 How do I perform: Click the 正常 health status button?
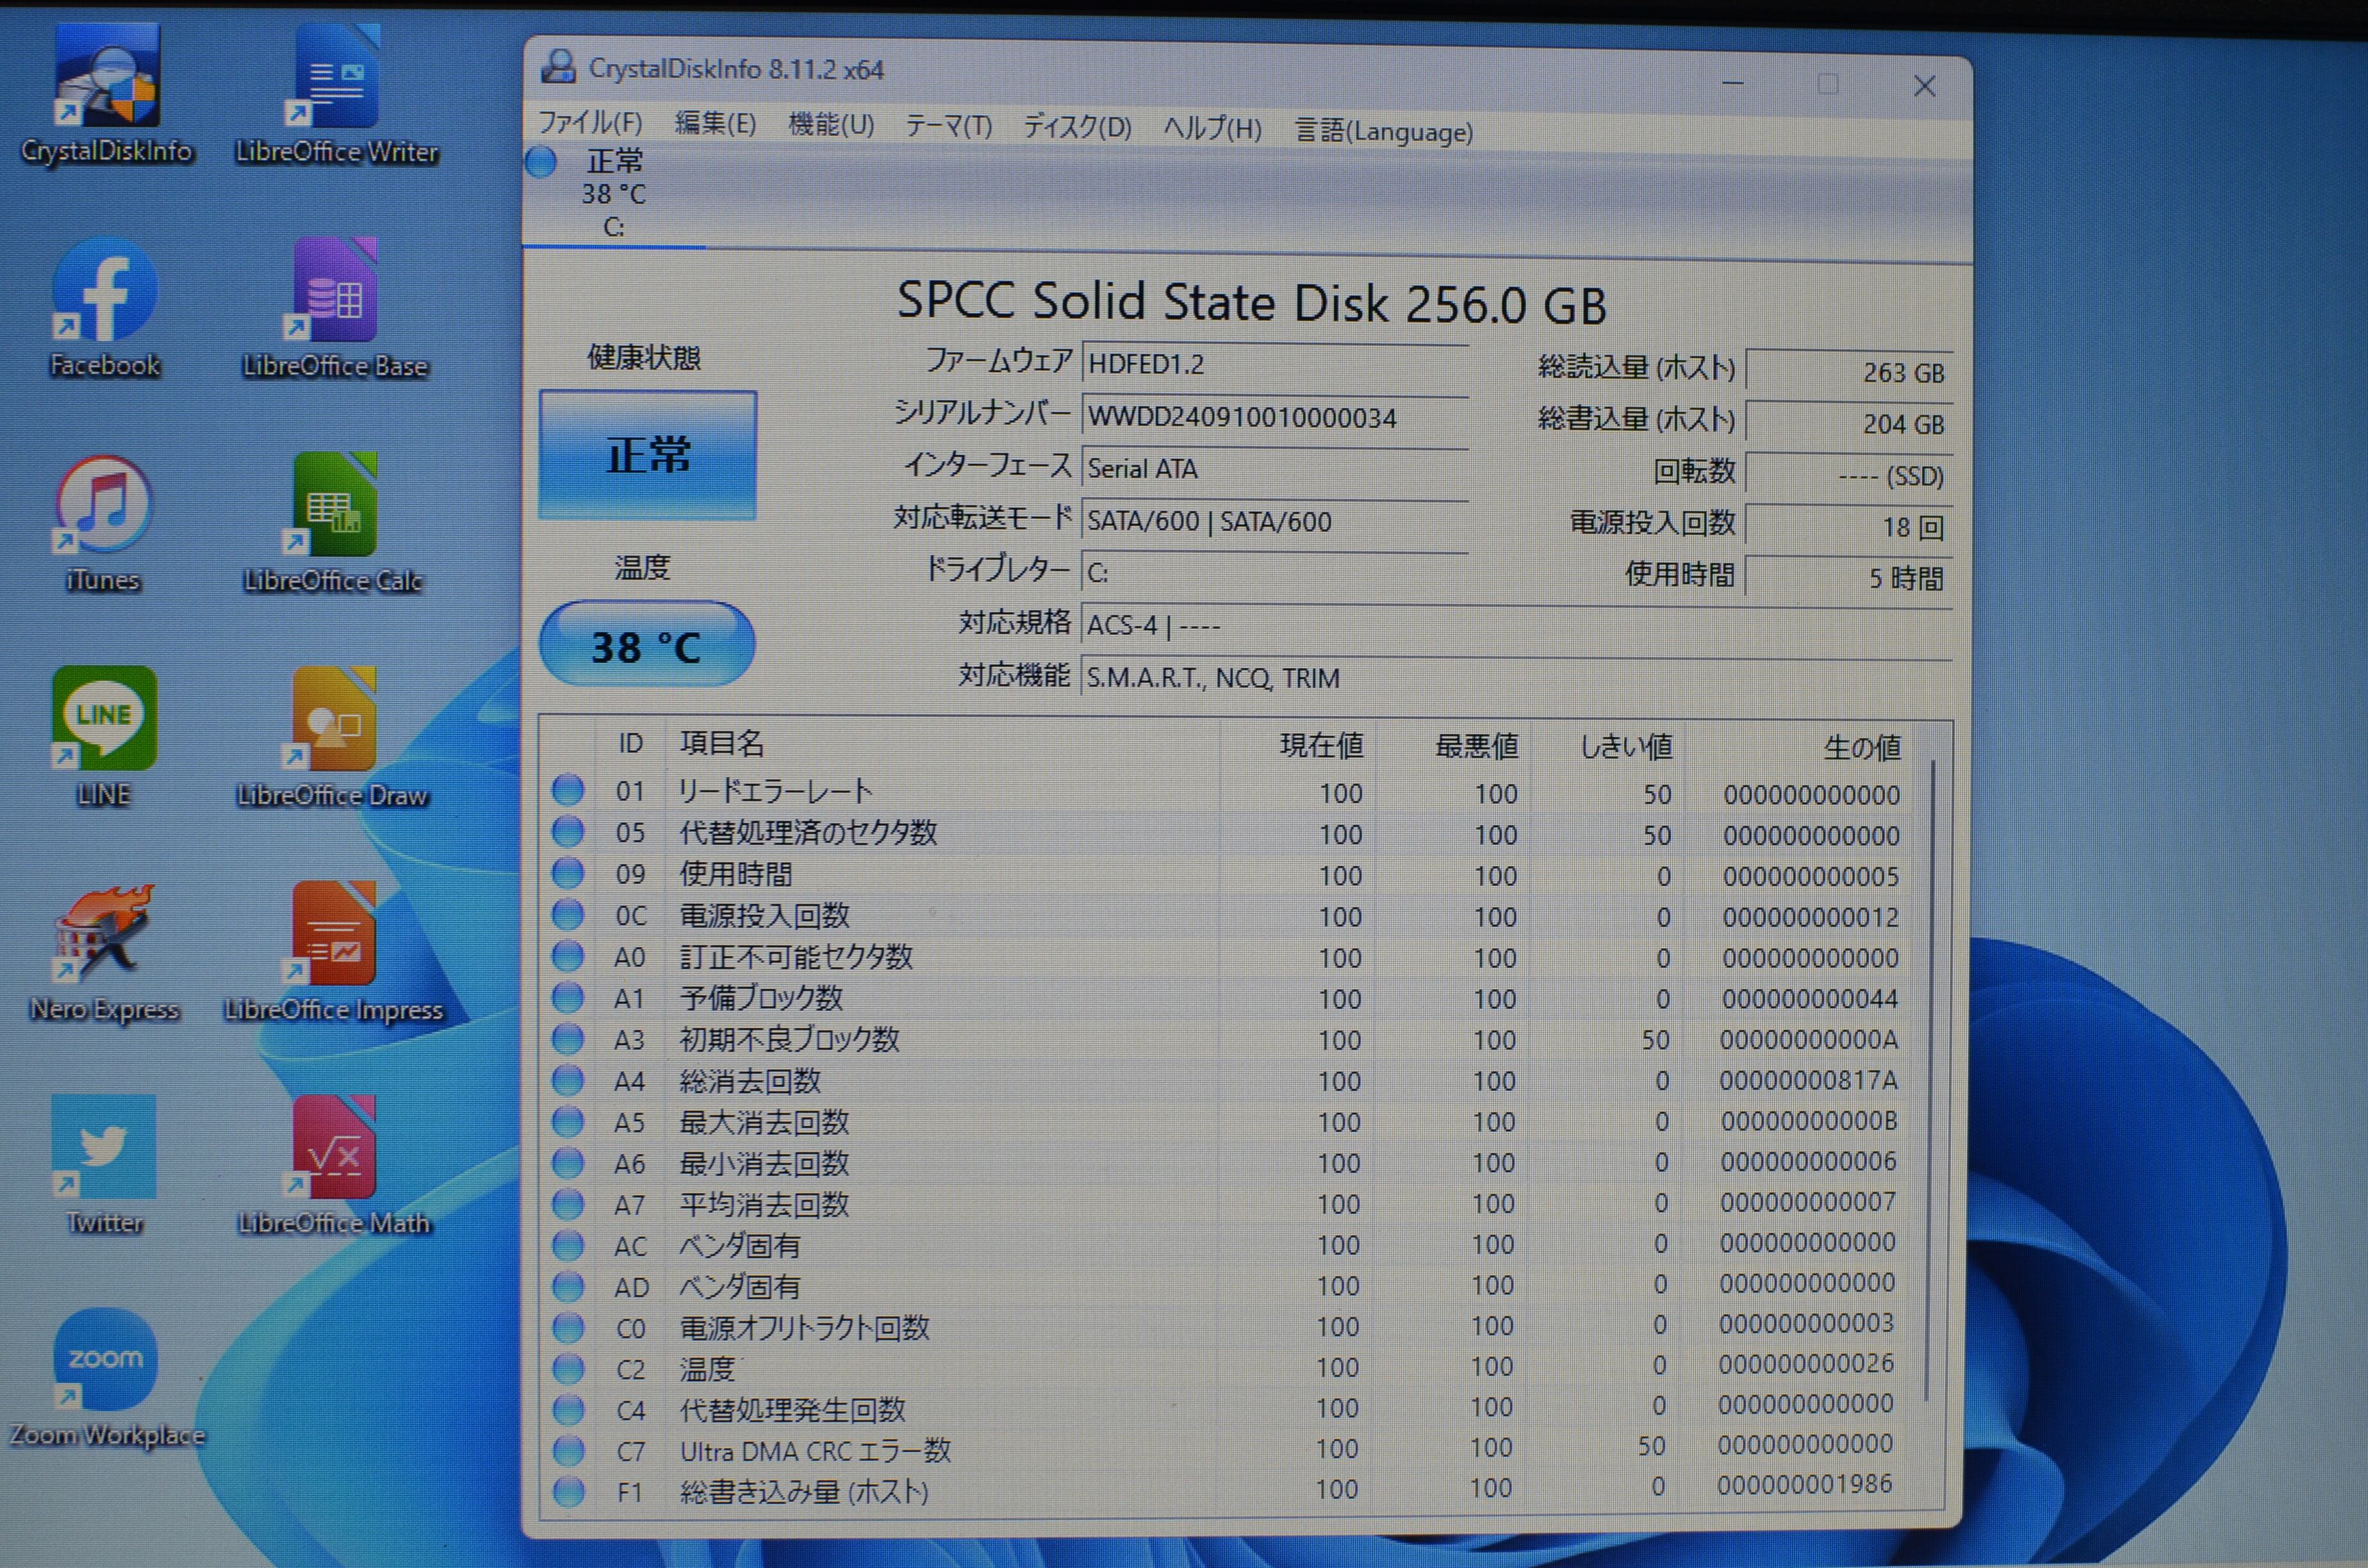click(648, 456)
